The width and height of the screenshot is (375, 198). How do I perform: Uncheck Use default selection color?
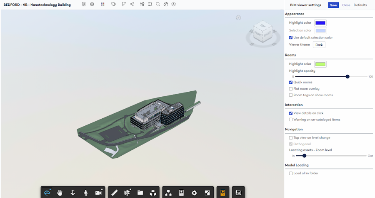pos(291,37)
